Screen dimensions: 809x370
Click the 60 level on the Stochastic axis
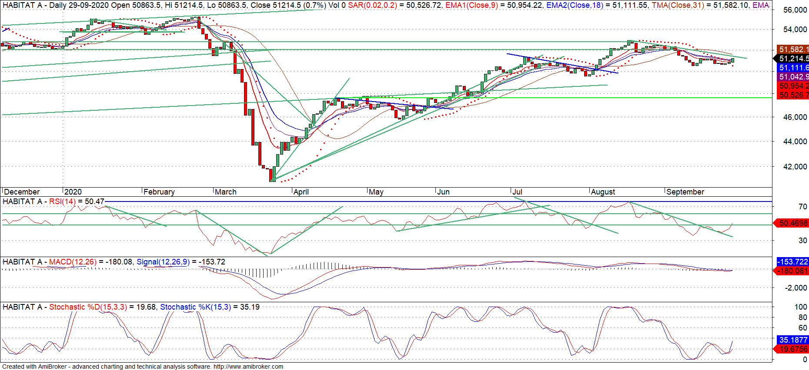coord(802,328)
